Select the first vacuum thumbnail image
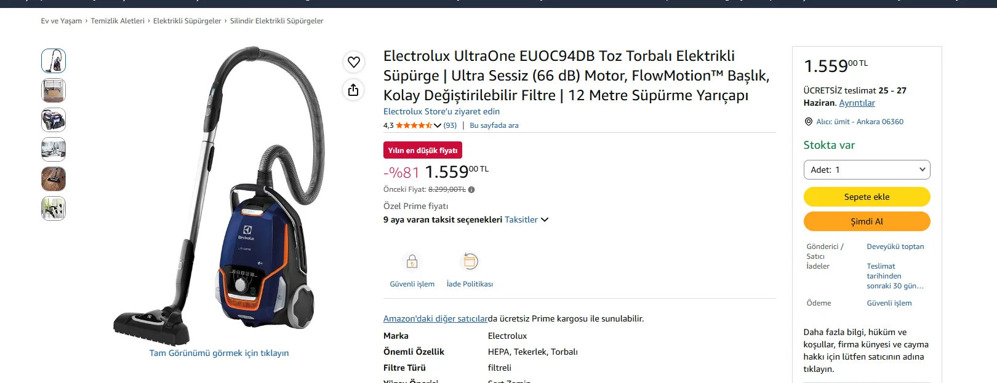The height and width of the screenshot is (383, 997). pos(54,61)
